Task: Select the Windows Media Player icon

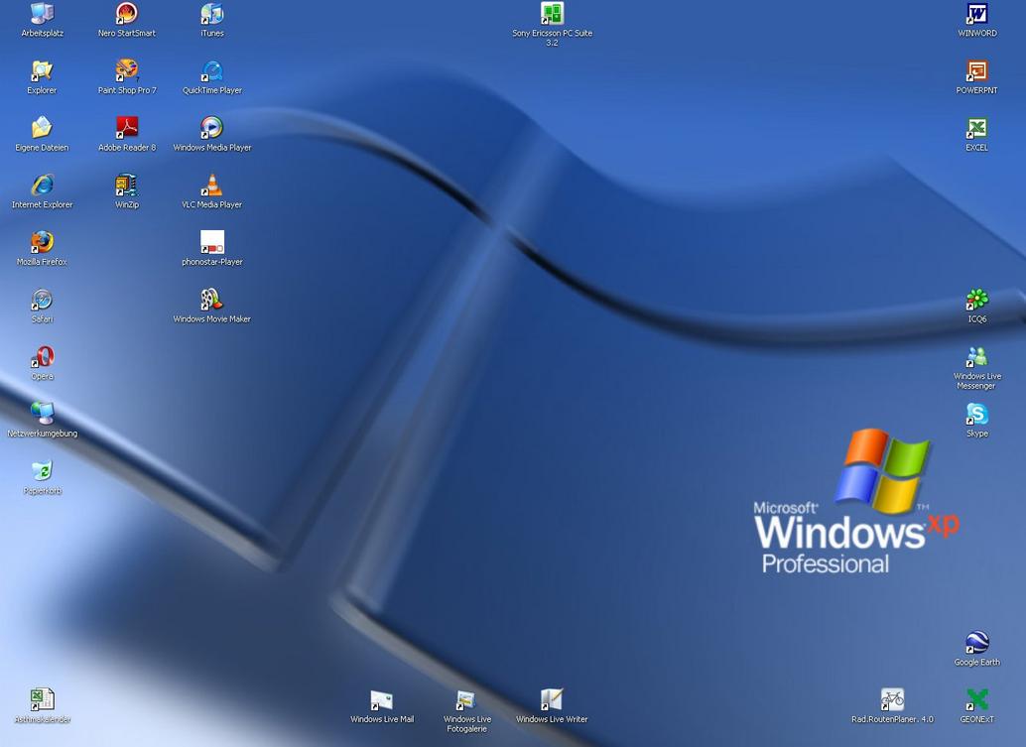Action: coord(212,128)
